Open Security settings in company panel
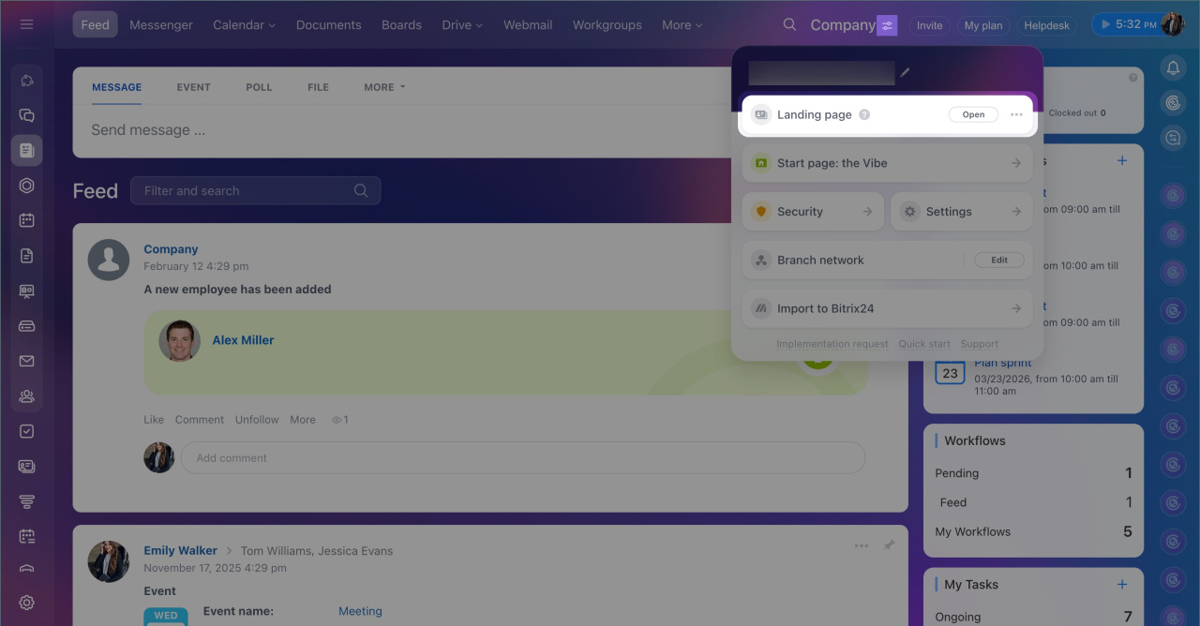The height and width of the screenshot is (626, 1200). point(812,212)
